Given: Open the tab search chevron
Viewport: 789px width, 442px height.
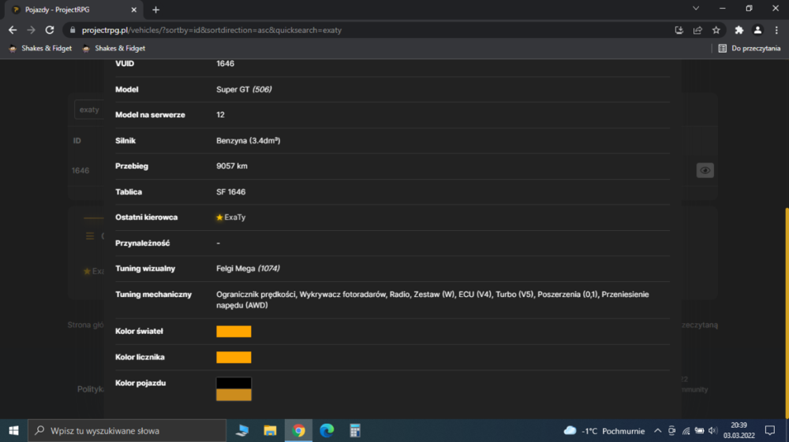Looking at the screenshot, I should (x=696, y=9).
